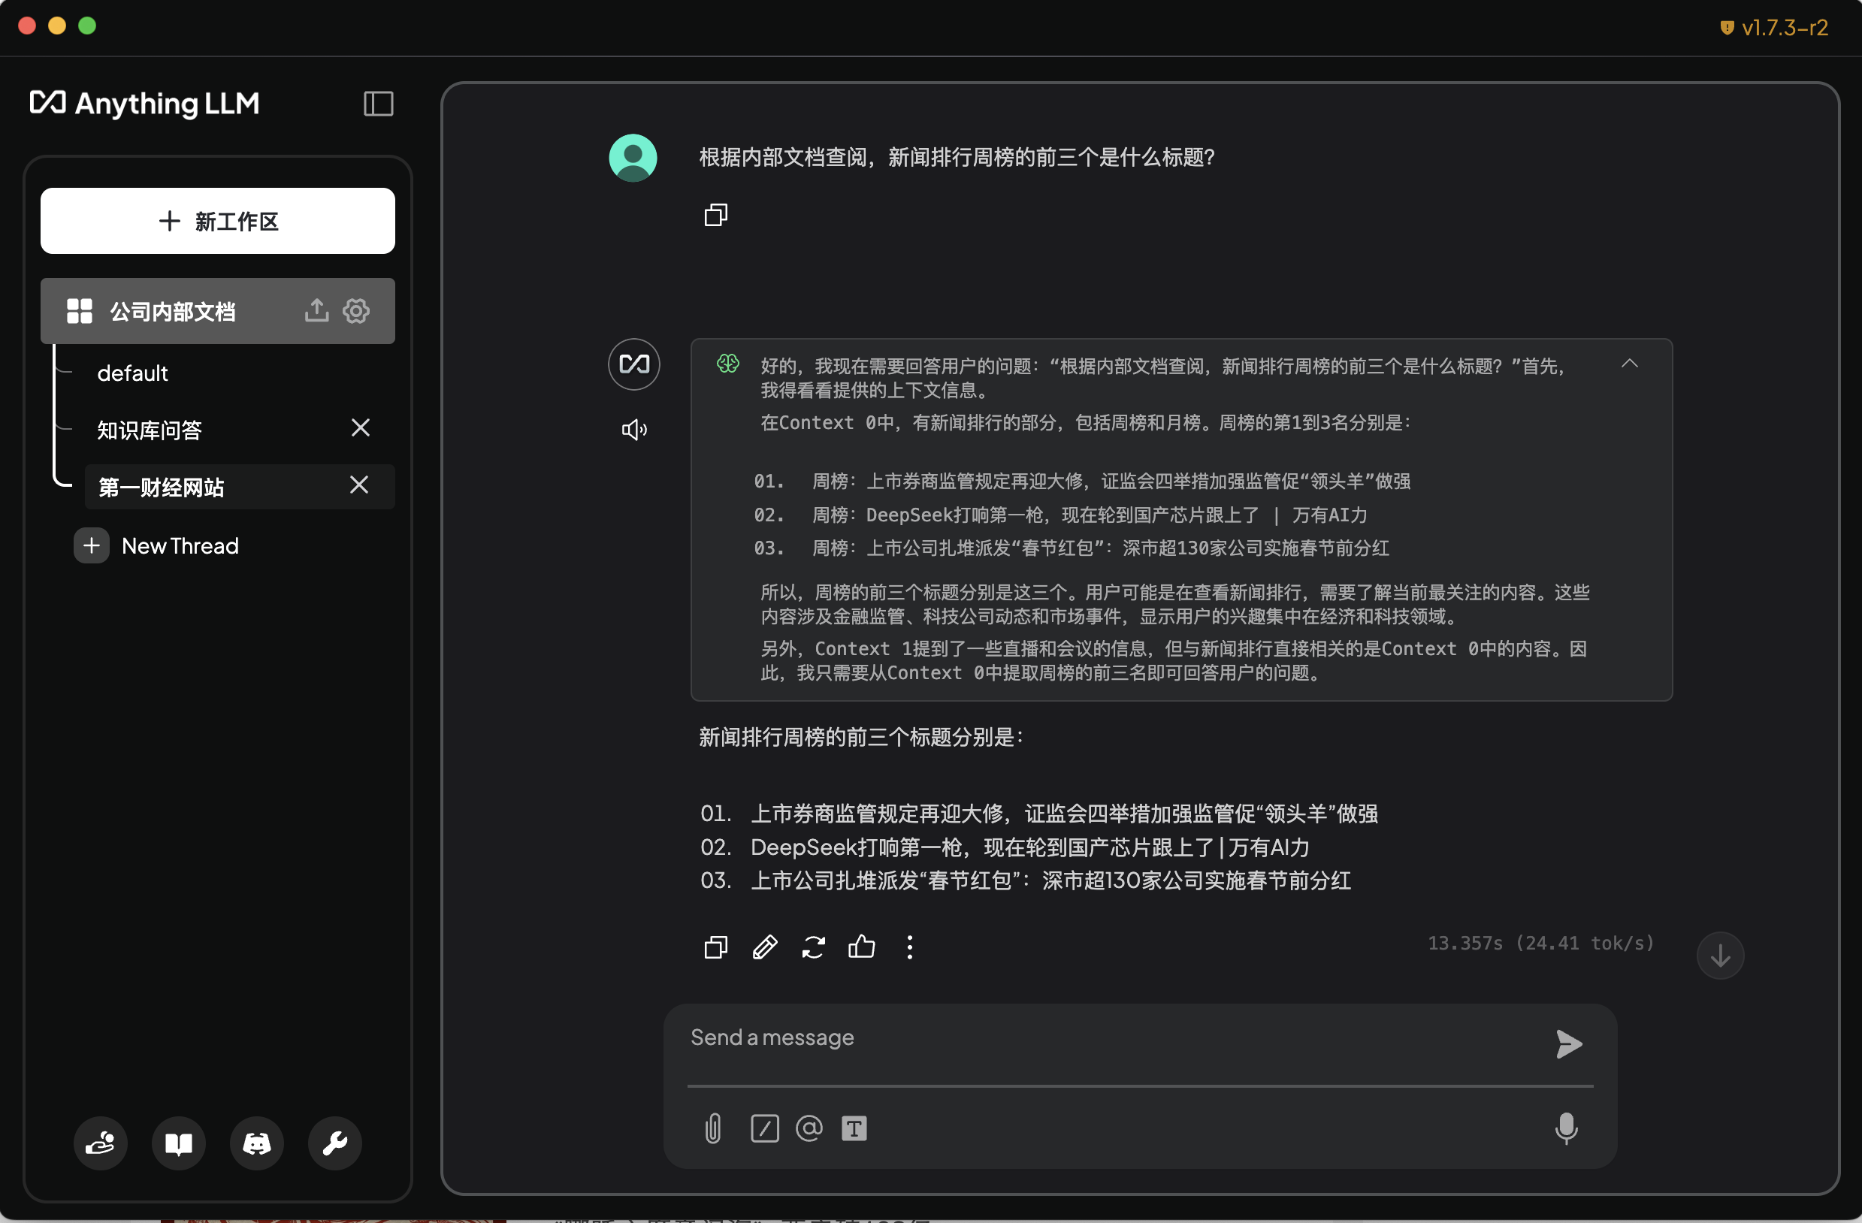The image size is (1862, 1223).
Task: Click the yellow minimize window button
Action: pos(57,26)
